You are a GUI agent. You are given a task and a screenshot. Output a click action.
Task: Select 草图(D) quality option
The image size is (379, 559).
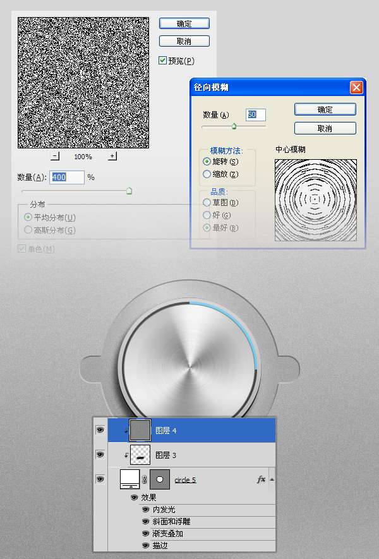click(x=207, y=203)
